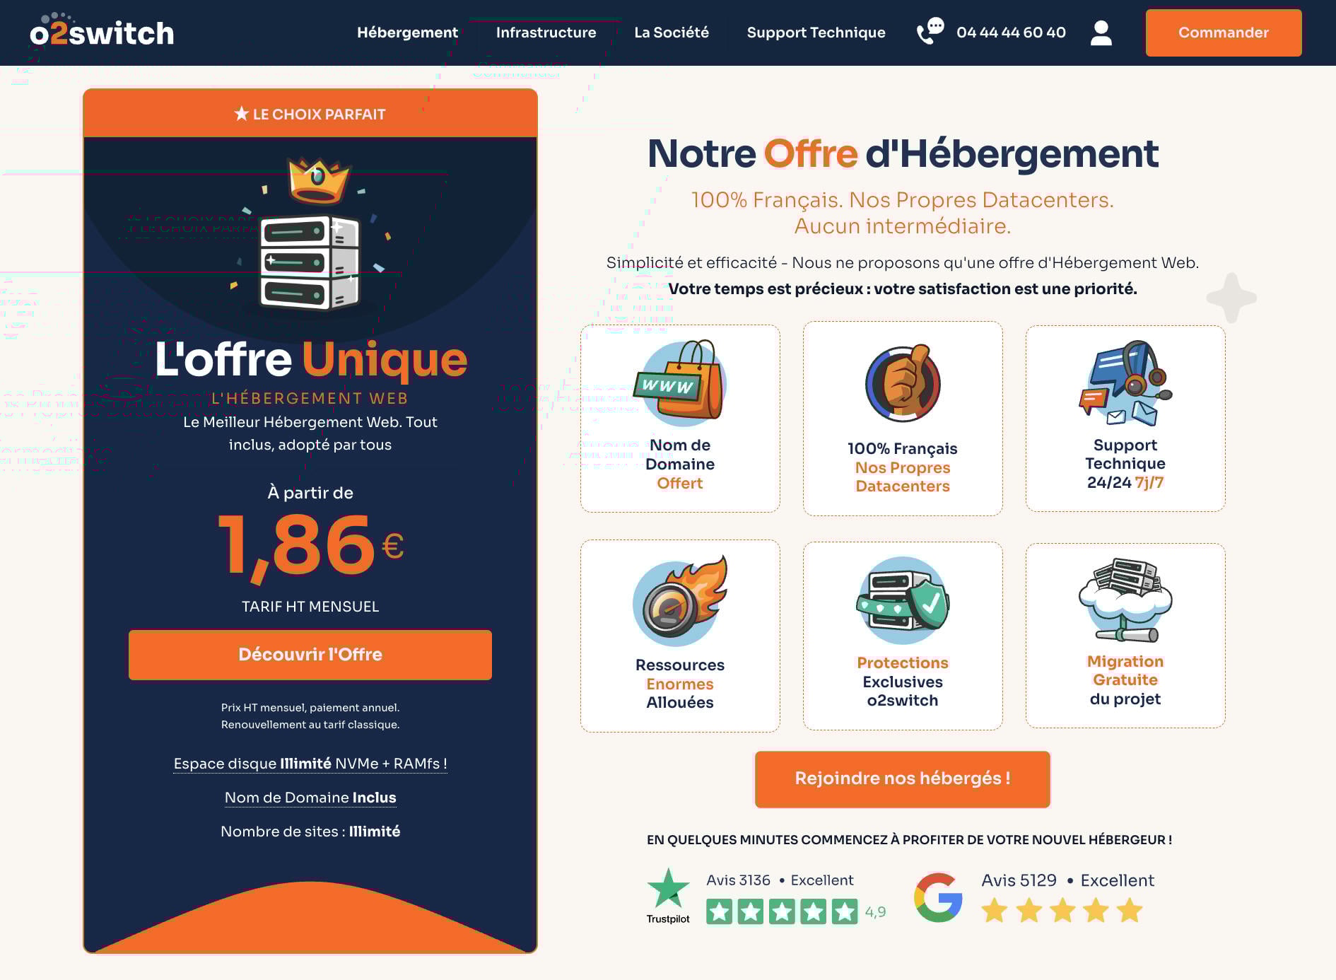The width and height of the screenshot is (1336, 980).
Task: Click the phone icon near the number
Action: pos(928,32)
